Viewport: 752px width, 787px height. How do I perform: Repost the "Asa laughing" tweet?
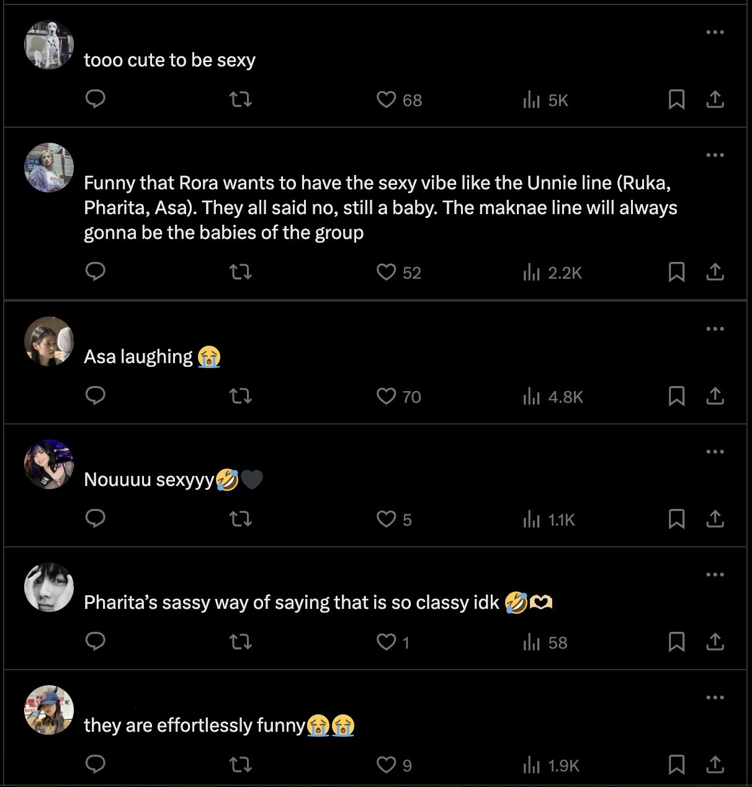pyautogui.click(x=241, y=396)
